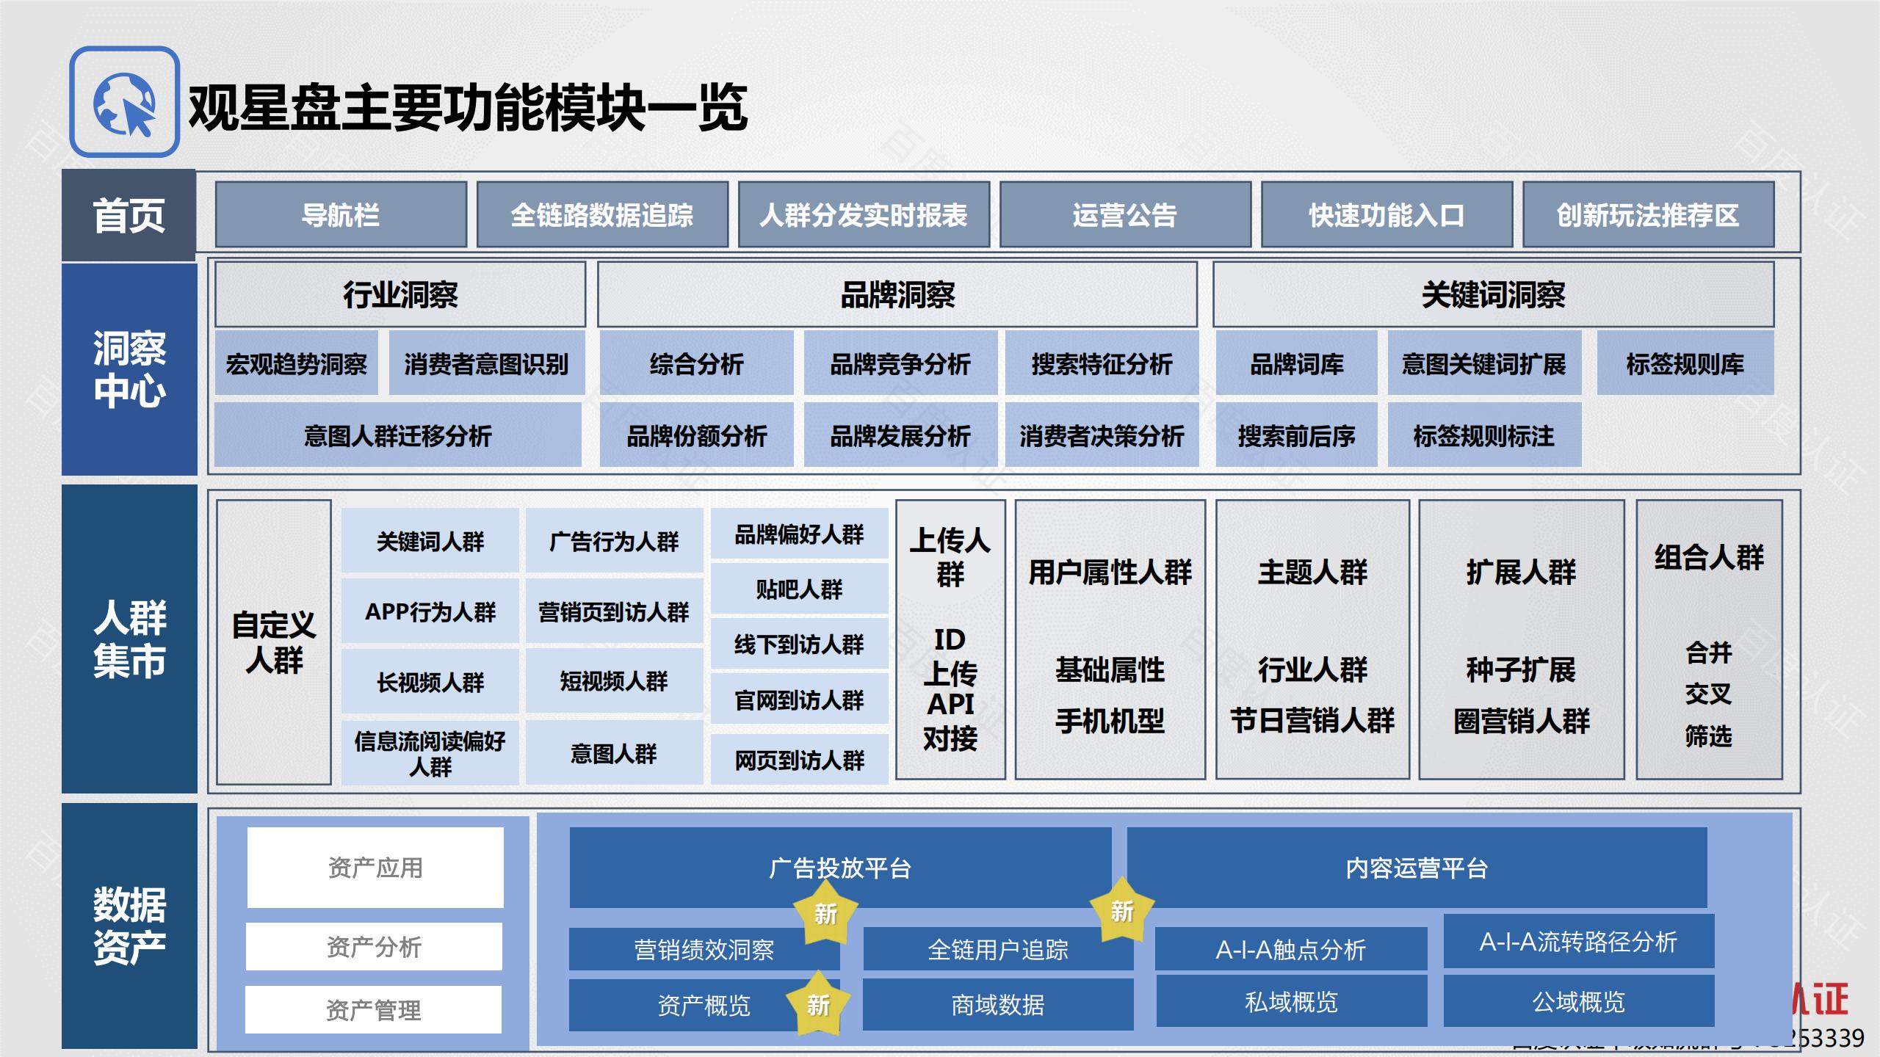
Task: Click 品牌词库 cell
Action: [1297, 363]
